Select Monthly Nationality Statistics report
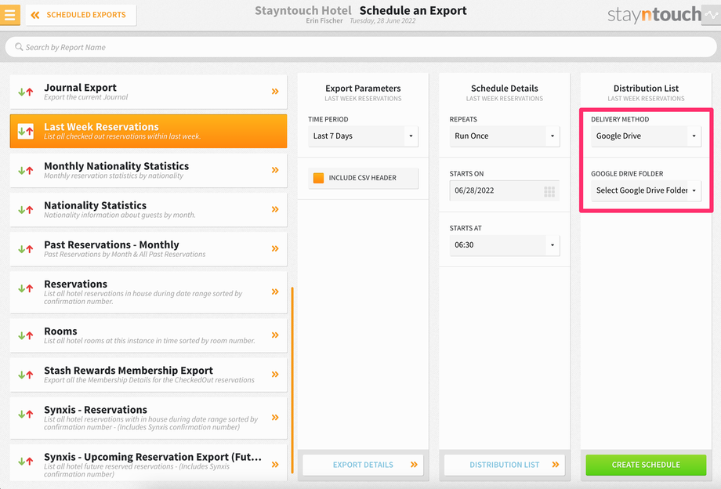This screenshot has height=489, width=721. point(149,171)
